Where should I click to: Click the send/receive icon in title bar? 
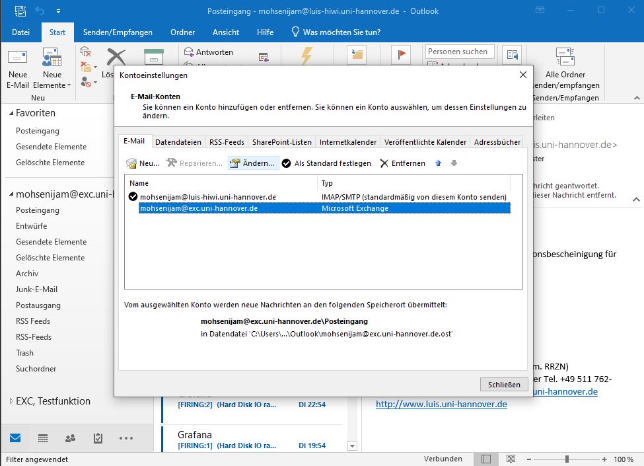(x=20, y=11)
